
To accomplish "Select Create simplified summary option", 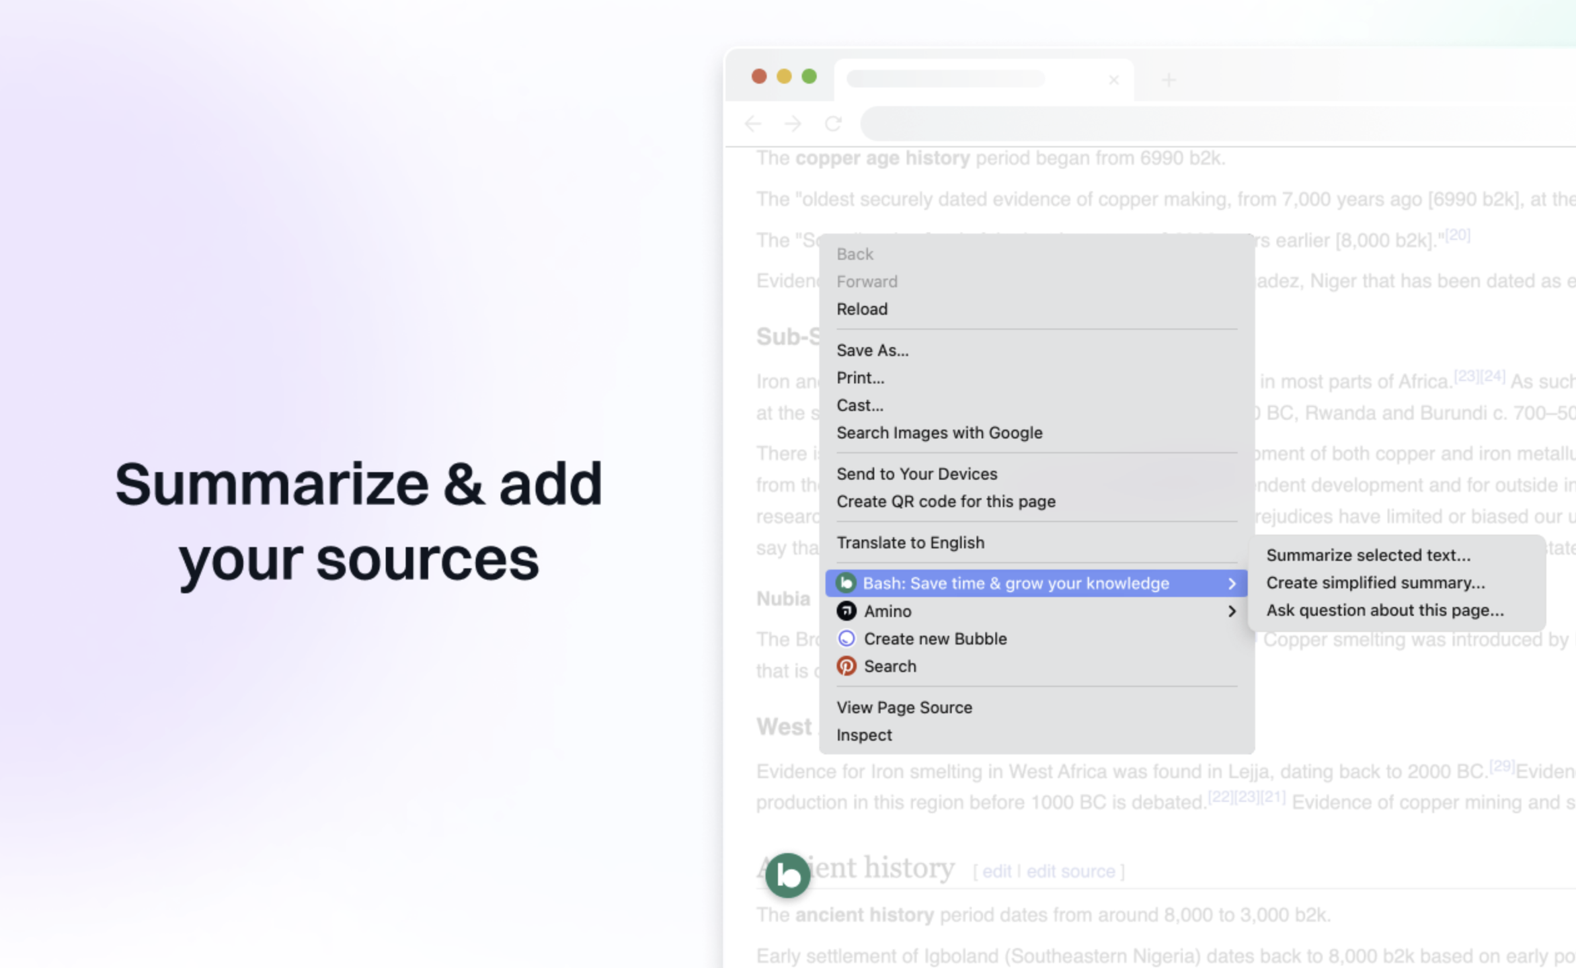I will (1375, 582).
